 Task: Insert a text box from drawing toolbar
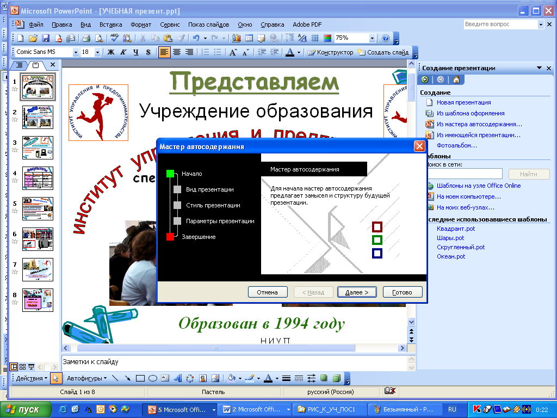click(x=165, y=378)
